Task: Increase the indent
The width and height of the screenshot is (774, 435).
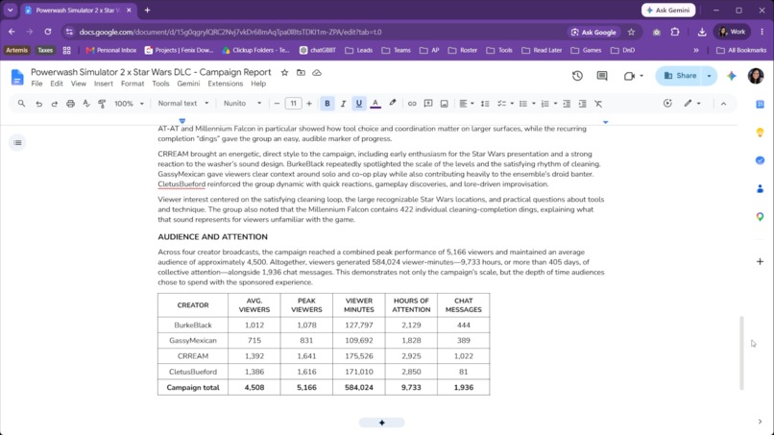Action: coord(583,104)
